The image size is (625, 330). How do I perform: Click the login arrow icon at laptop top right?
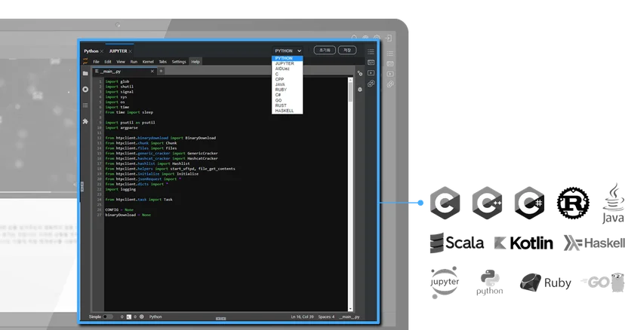click(389, 38)
